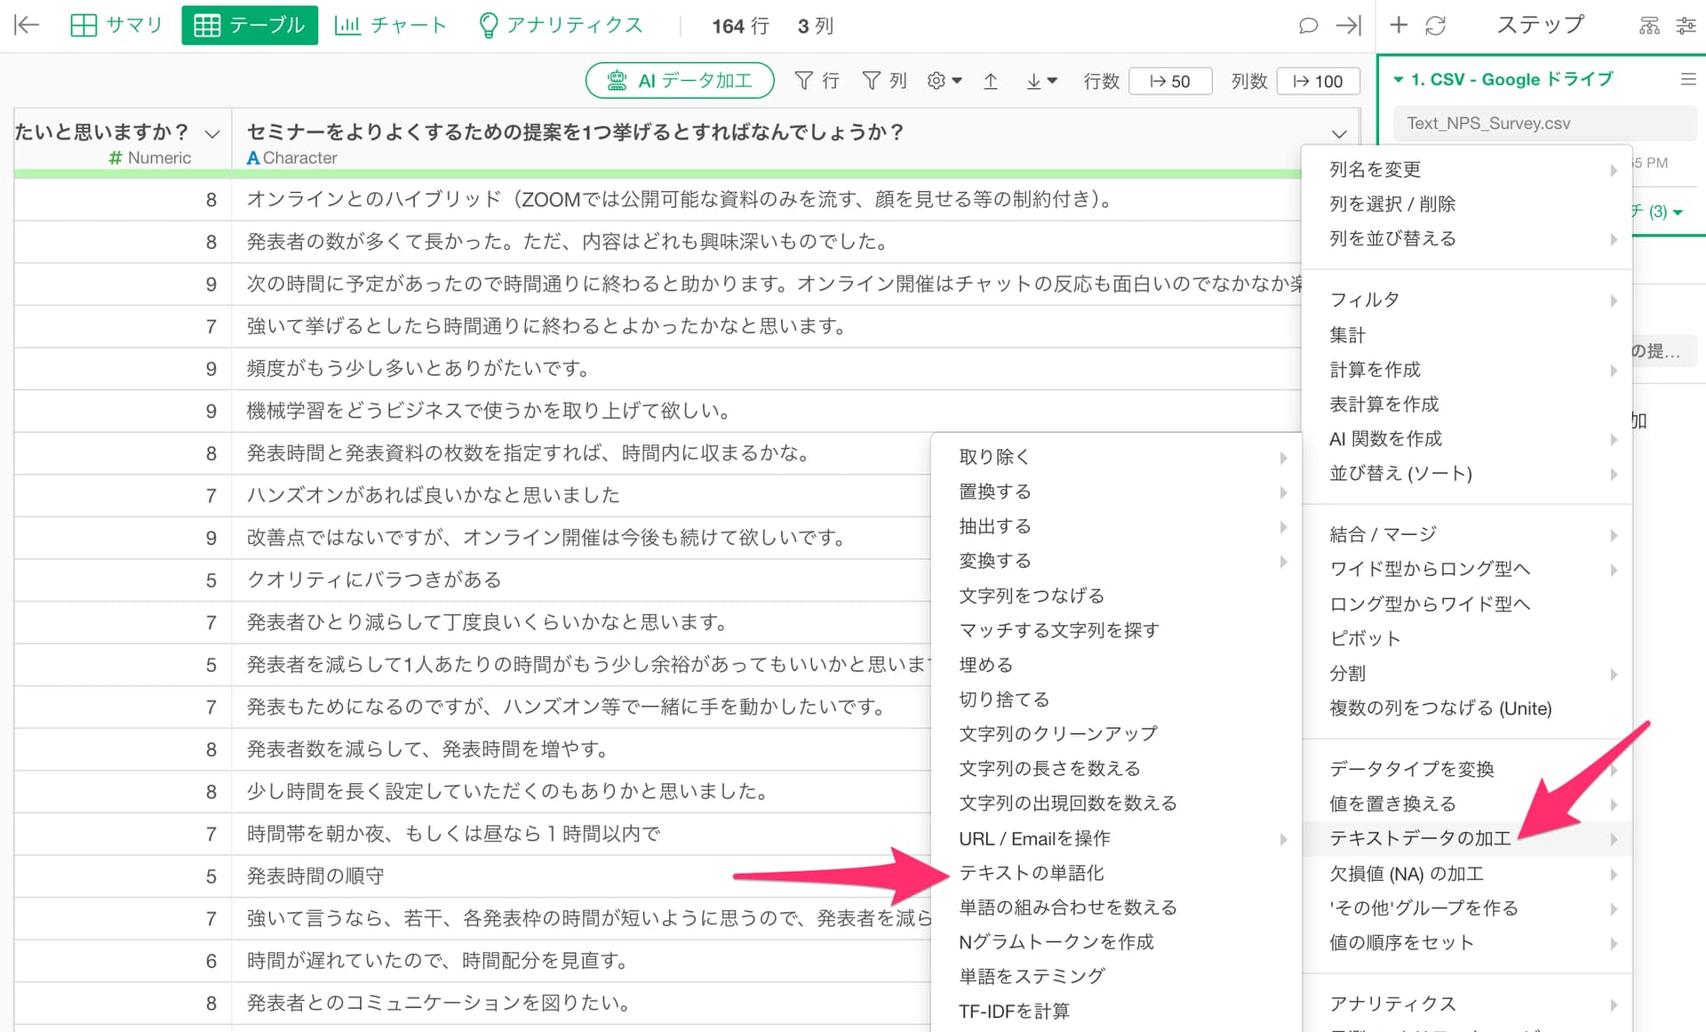
Task: Open the 抽出する submenu
Action: (1117, 527)
